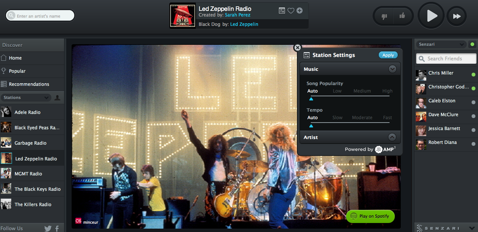Click the Popular trophy icon
This screenshot has height=232, width=478.
[x=4, y=71]
